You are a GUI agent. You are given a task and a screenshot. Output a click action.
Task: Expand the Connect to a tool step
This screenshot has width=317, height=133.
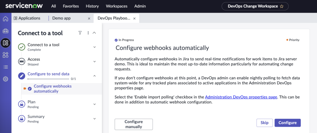point(94,47)
